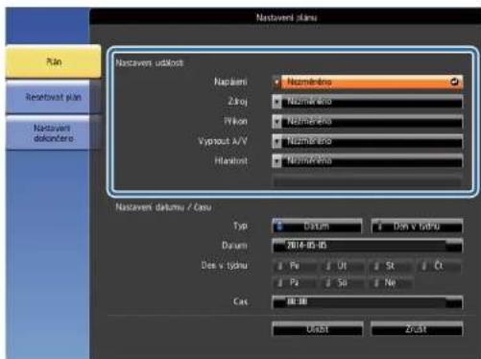
Task: Click the Nastavení plánu title text
Action: pos(286,17)
